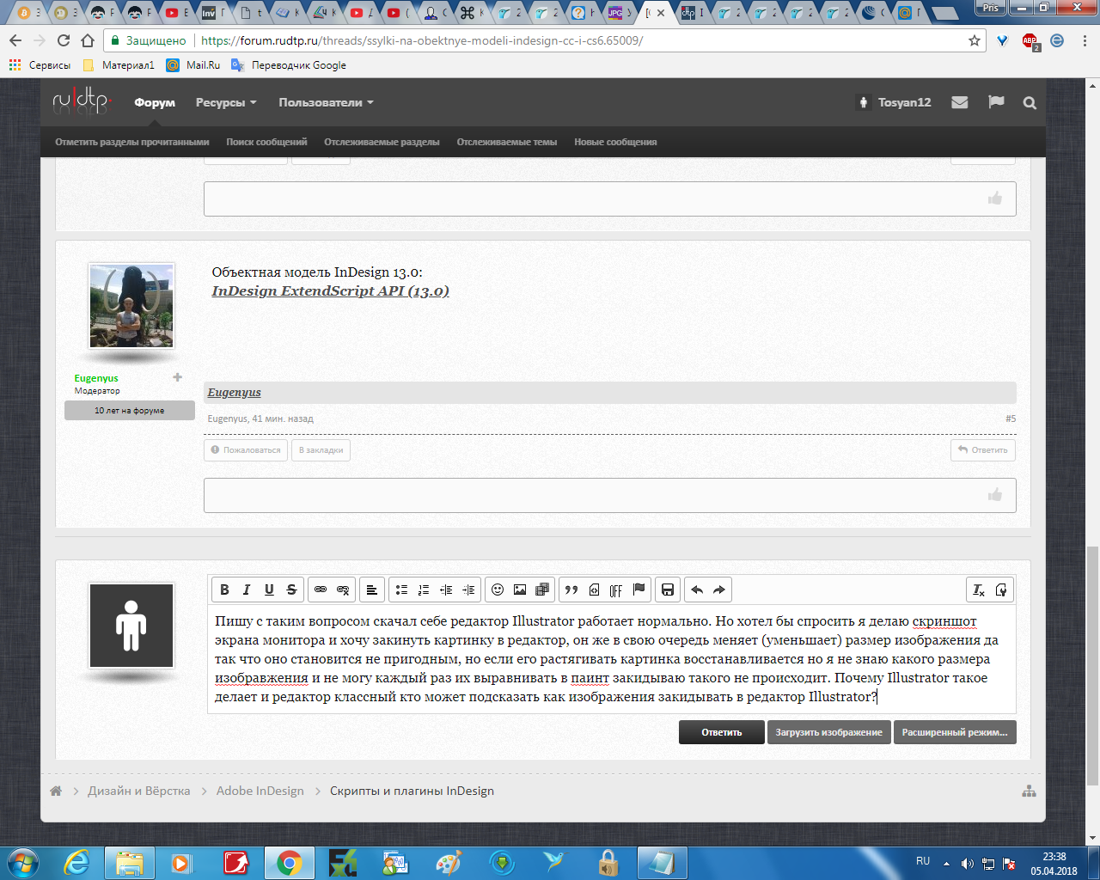Open the inbox envelope icon
Screen dimensions: 1100x880
pos(960,102)
